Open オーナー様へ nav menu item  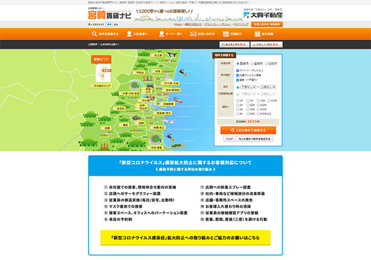pos(171,34)
